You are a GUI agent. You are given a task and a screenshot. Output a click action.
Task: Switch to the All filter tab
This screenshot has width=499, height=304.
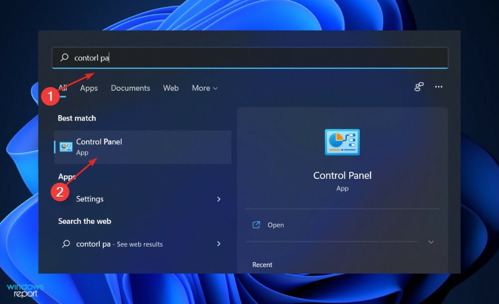[x=63, y=88]
